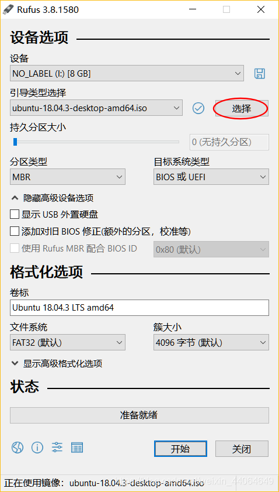Image resolution: width=279 pixels, height=492 pixels.
Task: Open application settings sliders icon
Action: click(x=57, y=447)
